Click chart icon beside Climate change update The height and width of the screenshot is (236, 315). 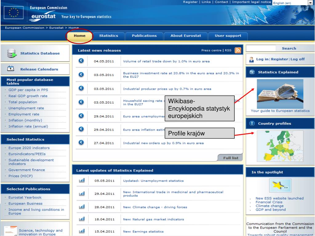82,206
